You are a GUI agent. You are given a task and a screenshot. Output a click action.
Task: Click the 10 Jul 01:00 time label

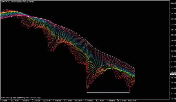[111, 101]
